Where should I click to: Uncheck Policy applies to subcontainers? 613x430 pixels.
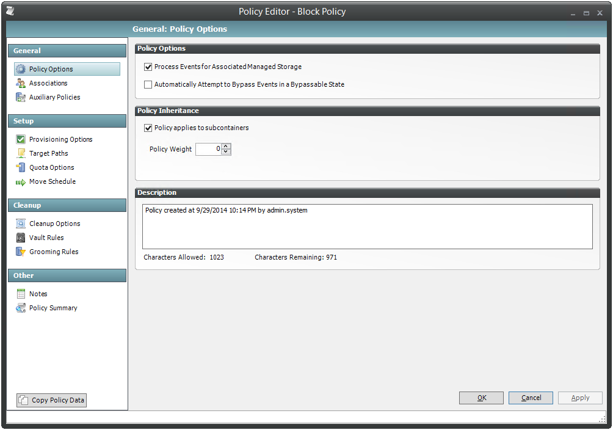tap(148, 128)
